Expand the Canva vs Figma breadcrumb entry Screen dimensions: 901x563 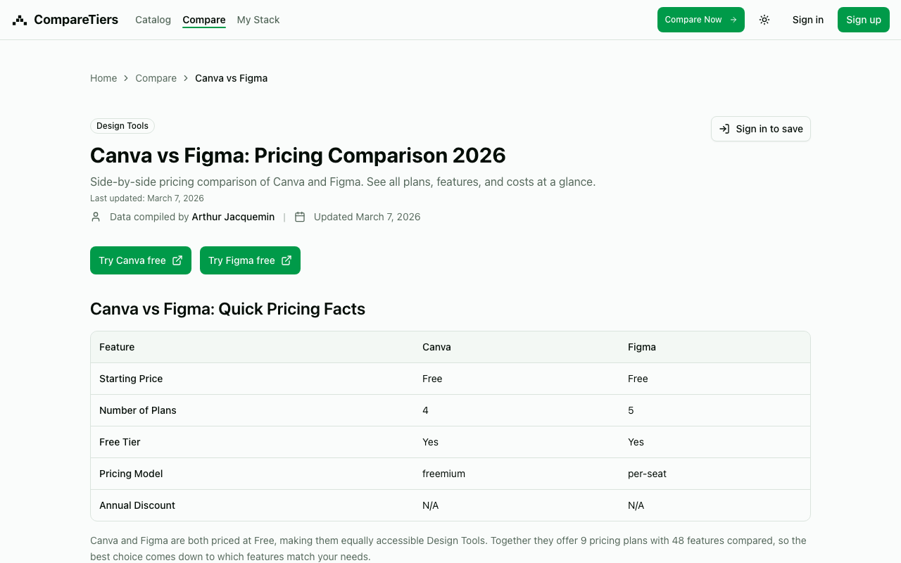[231, 78]
